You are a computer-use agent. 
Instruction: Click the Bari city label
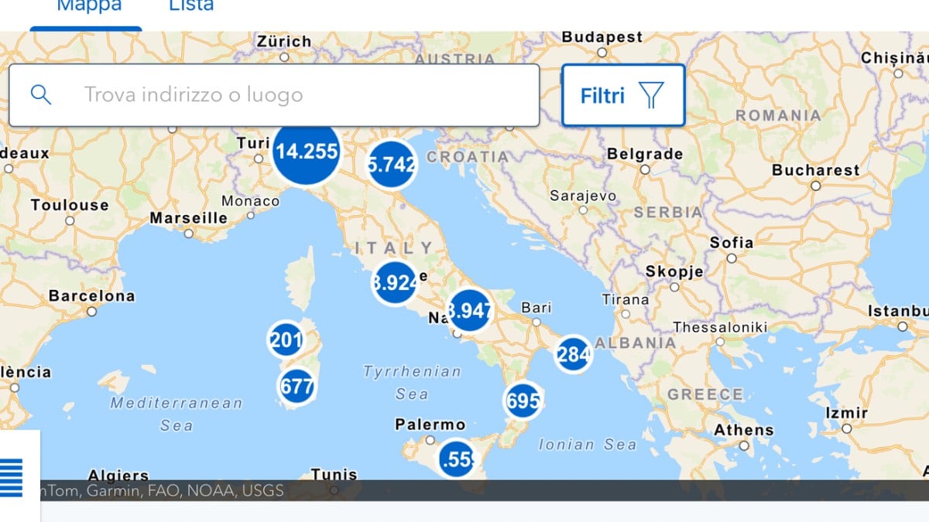click(536, 308)
